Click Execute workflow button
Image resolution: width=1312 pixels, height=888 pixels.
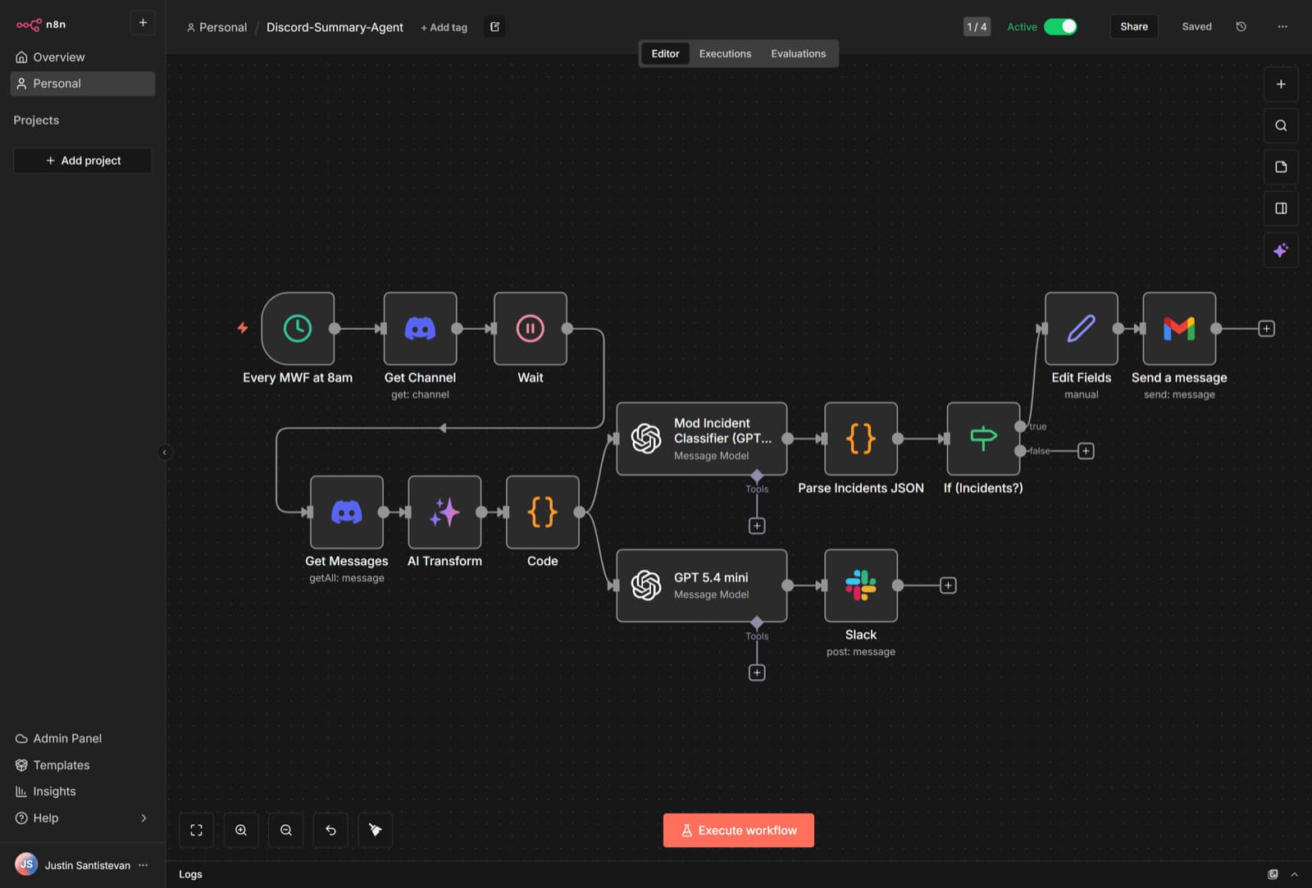coord(739,830)
